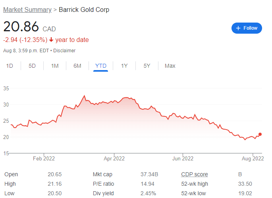Select the 6M time range tab

(77, 66)
